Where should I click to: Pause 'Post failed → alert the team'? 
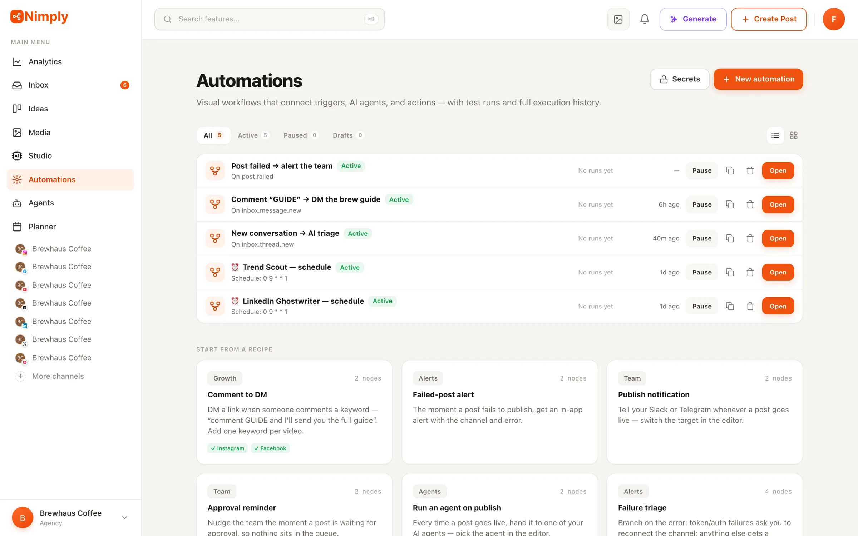tap(702, 170)
